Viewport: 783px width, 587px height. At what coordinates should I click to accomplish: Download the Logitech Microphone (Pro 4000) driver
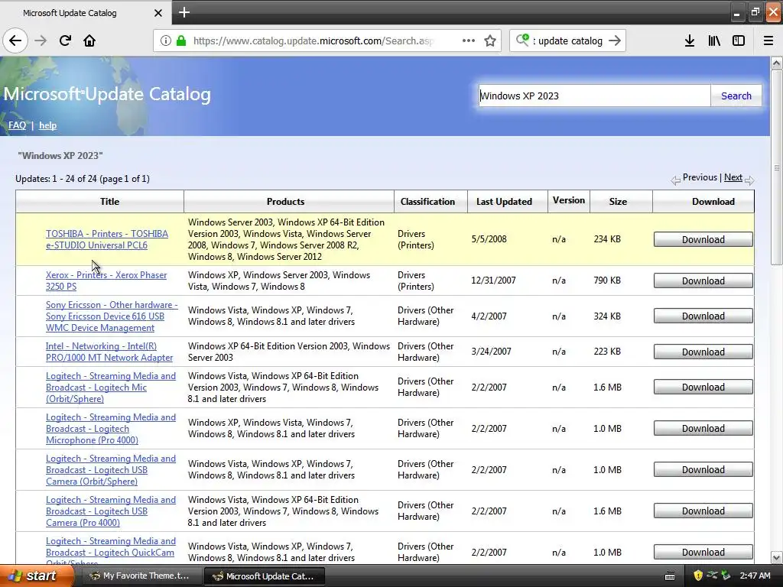[x=703, y=429]
